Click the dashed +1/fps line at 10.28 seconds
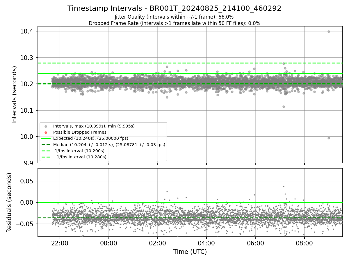 point(190,63)
